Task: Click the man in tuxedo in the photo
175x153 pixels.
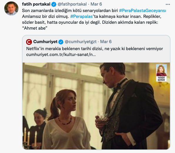Action: coord(127,106)
